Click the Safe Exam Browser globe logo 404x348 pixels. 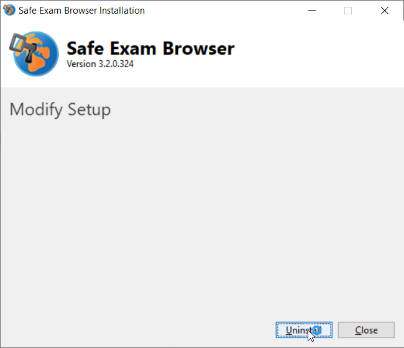point(34,54)
